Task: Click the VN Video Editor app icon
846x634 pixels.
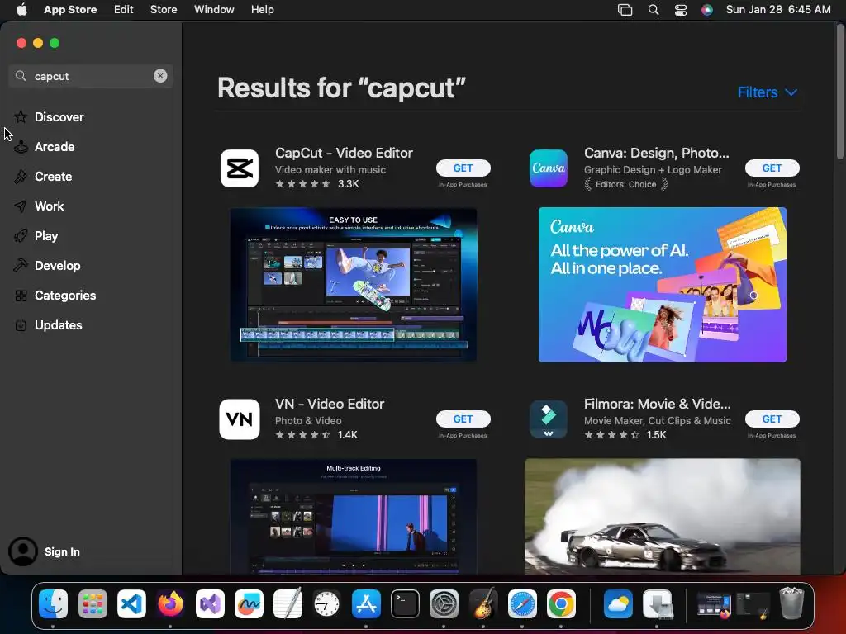Action: (240, 419)
